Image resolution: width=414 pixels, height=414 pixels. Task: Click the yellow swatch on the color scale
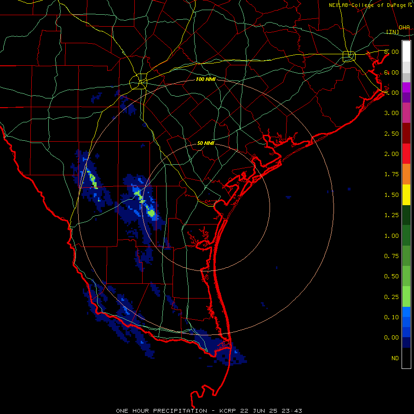[x=406, y=195]
